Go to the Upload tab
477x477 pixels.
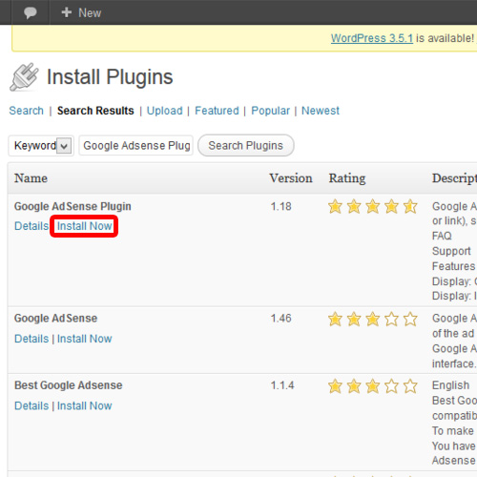[164, 111]
